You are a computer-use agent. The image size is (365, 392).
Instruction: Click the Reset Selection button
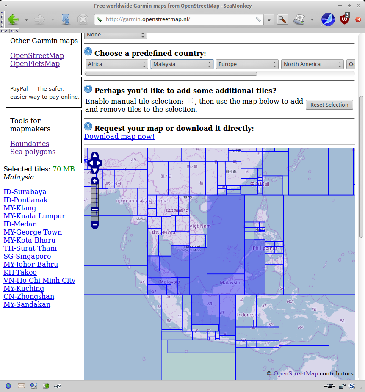tap(329, 105)
